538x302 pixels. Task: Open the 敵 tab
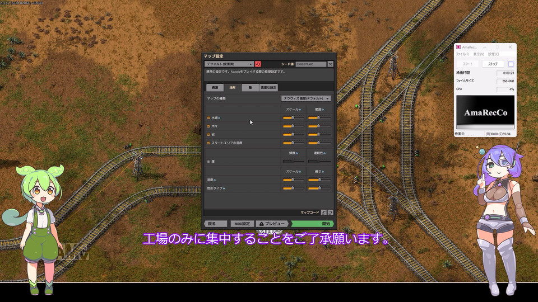[x=250, y=88]
